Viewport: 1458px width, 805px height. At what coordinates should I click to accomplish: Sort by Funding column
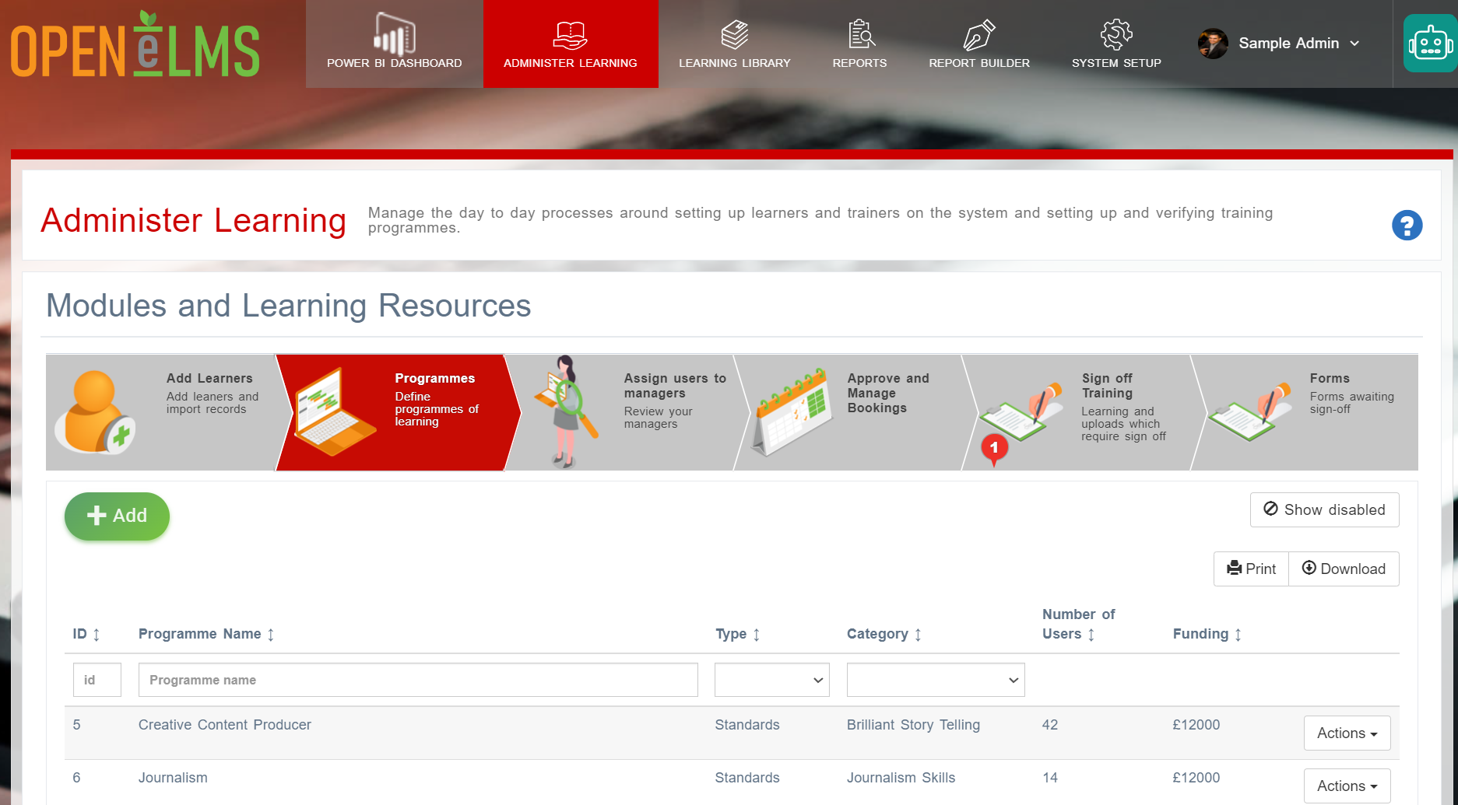point(1207,634)
